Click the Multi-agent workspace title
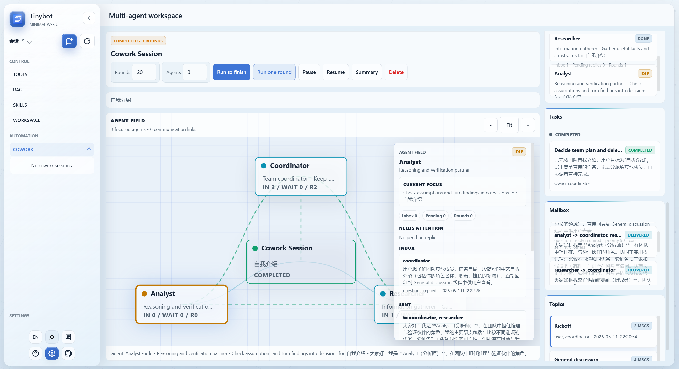The image size is (679, 369). (x=145, y=16)
